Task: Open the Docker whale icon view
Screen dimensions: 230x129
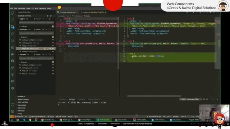Action: (x=13, y=54)
